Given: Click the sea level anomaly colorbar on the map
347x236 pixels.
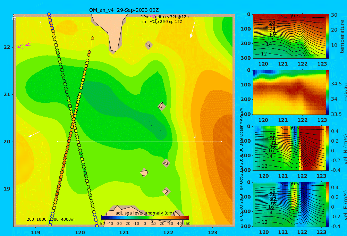Looking at the screenshot, I should click(x=145, y=218).
